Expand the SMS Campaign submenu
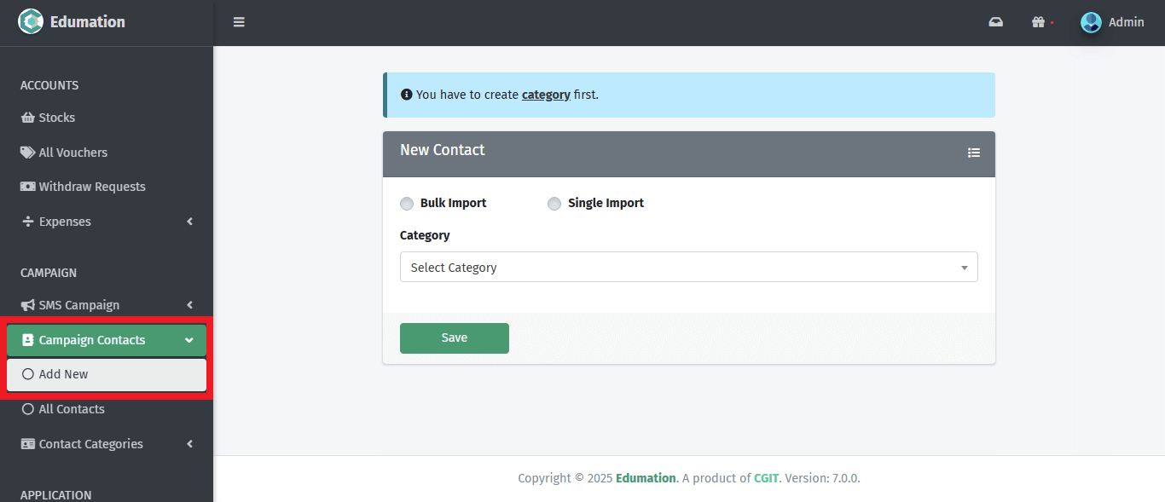 pyautogui.click(x=189, y=305)
